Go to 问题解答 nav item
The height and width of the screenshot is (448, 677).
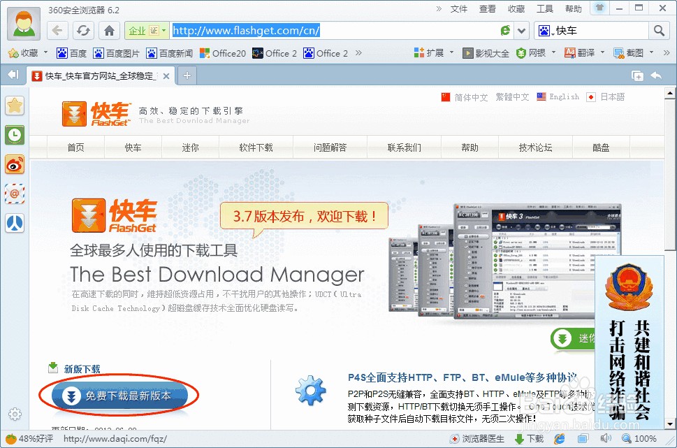[x=330, y=147]
